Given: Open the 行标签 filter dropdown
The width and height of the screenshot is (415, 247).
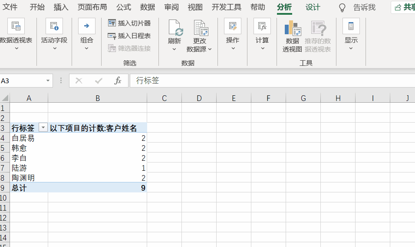Looking at the screenshot, I should pyautogui.click(x=43, y=127).
